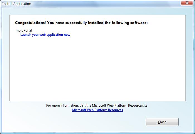Click the word Microsoft in the bottom link
Viewport: 195px width, 134px height.
[x=79, y=110]
